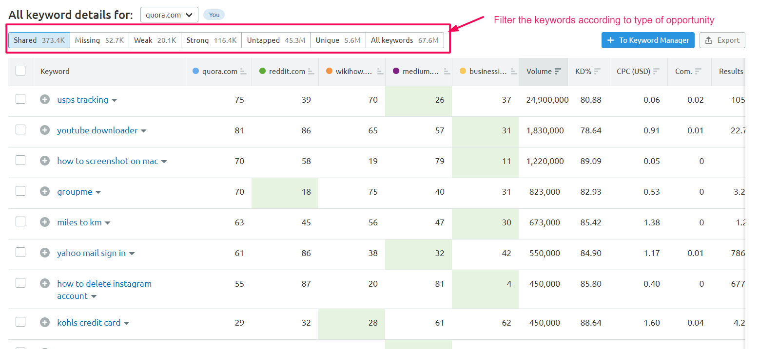Select the Untapped 45.3M filter tab
Image resolution: width=759 pixels, height=349 pixels.
click(276, 40)
